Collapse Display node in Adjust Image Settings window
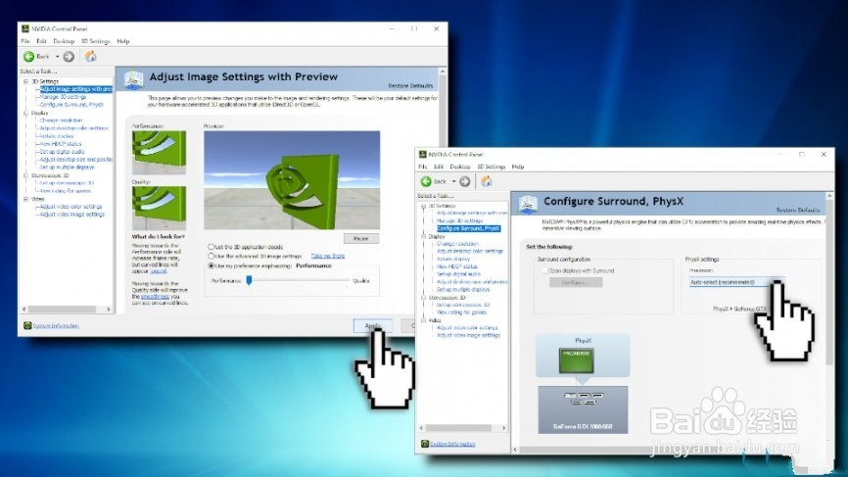Screen dimensions: 848x477 (25, 113)
